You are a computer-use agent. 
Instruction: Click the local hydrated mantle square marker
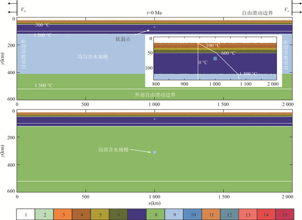(154, 152)
